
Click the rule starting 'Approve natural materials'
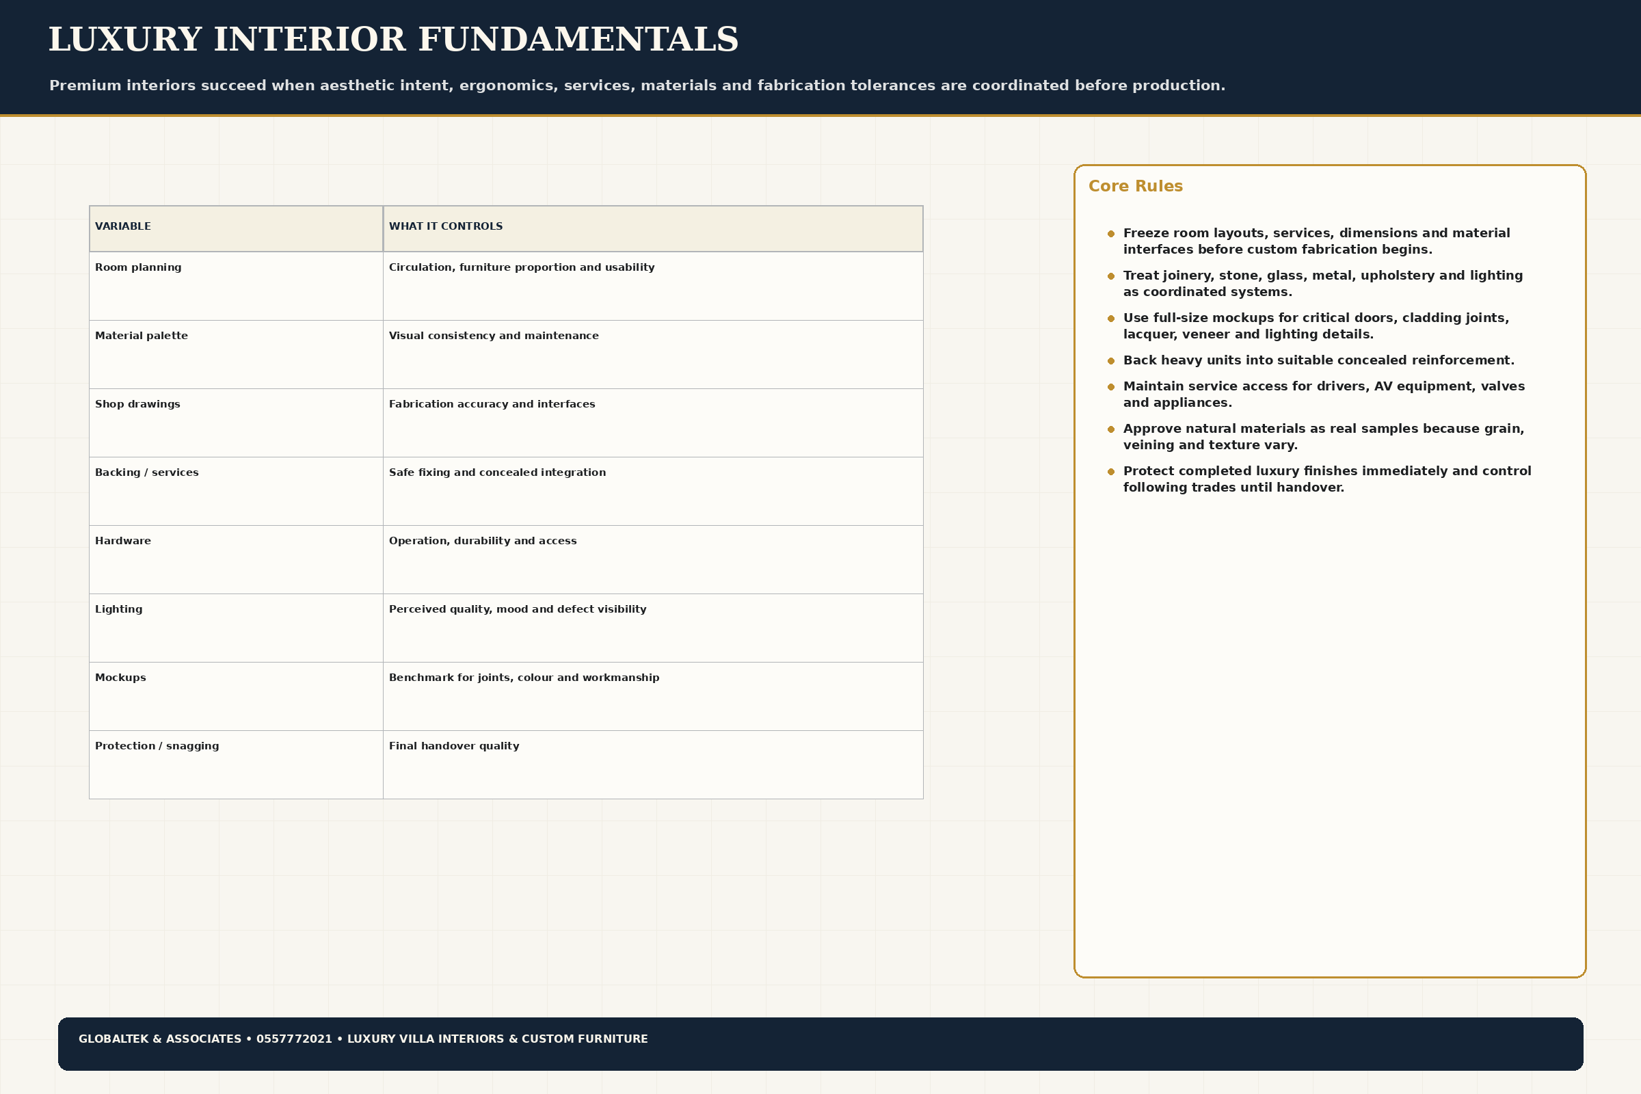click(1324, 437)
